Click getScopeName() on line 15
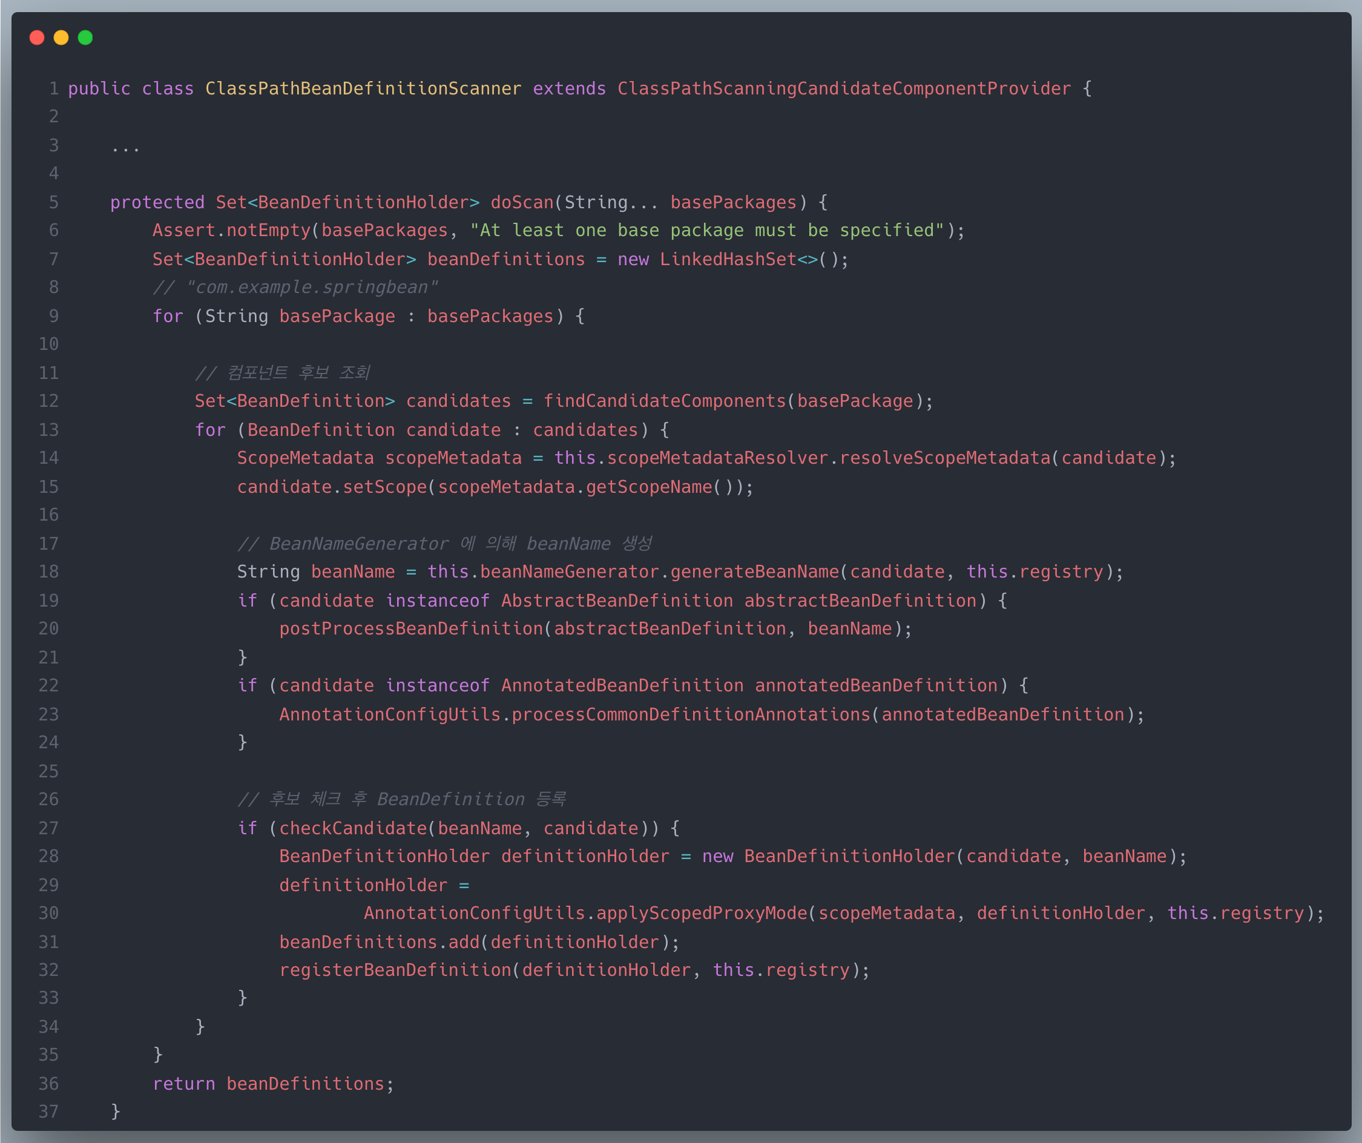1362x1143 pixels. (x=660, y=487)
